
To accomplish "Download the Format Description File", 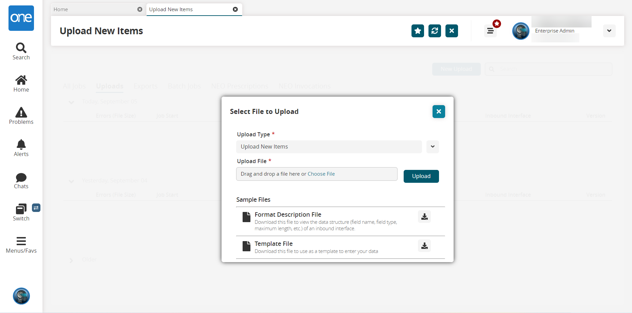I will point(424,217).
